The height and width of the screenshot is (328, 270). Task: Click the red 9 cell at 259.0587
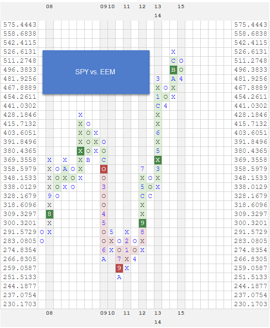pyautogui.click(x=119, y=268)
